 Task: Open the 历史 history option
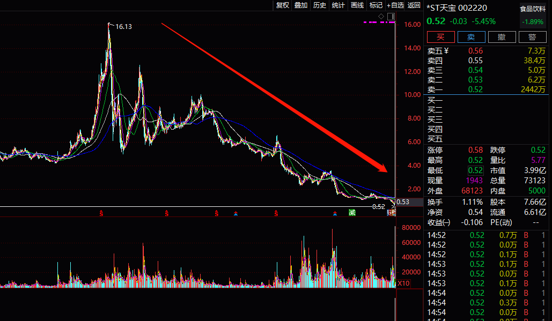(320, 5)
